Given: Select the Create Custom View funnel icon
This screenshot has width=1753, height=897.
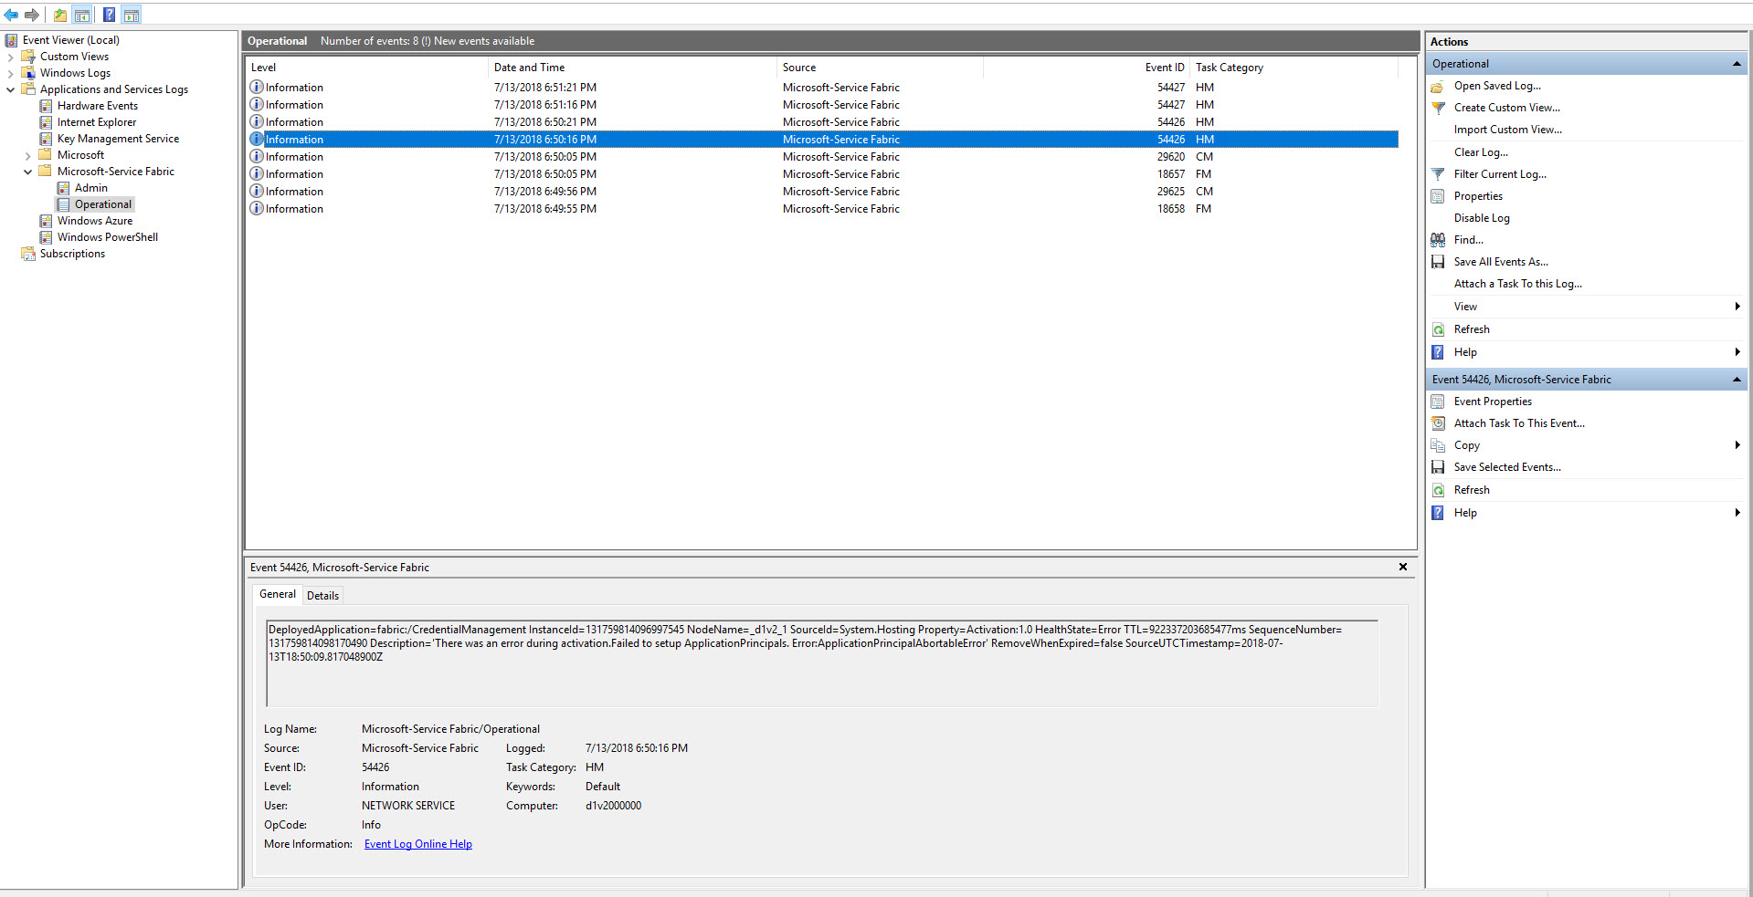Looking at the screenshot, I should click(x=1438, y=107).
